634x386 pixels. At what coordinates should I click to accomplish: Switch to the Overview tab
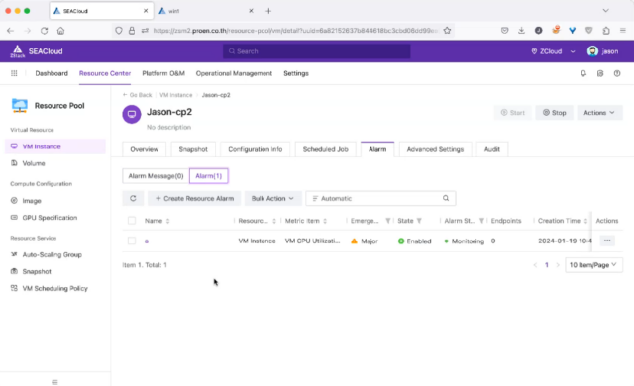click(145, 149)
